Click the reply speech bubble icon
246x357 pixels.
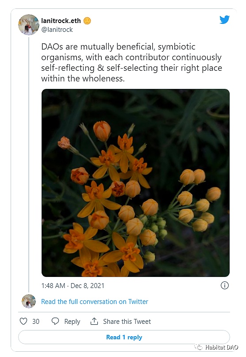tap(55, 321)
